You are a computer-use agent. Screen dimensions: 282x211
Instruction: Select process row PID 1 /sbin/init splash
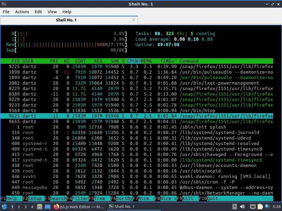point(137,127)
